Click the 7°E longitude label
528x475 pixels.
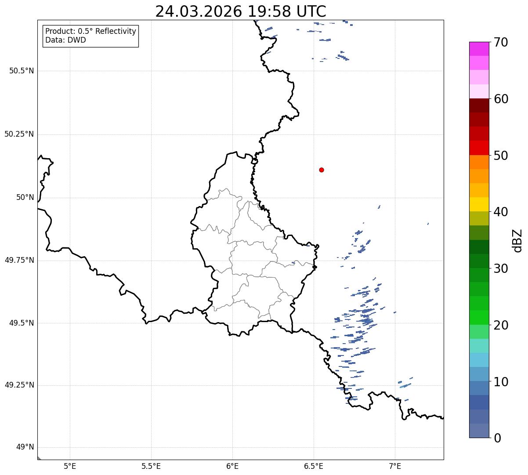395,466
